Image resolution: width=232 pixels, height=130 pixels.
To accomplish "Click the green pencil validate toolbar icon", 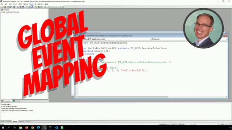I will click(x=36, y=6).
